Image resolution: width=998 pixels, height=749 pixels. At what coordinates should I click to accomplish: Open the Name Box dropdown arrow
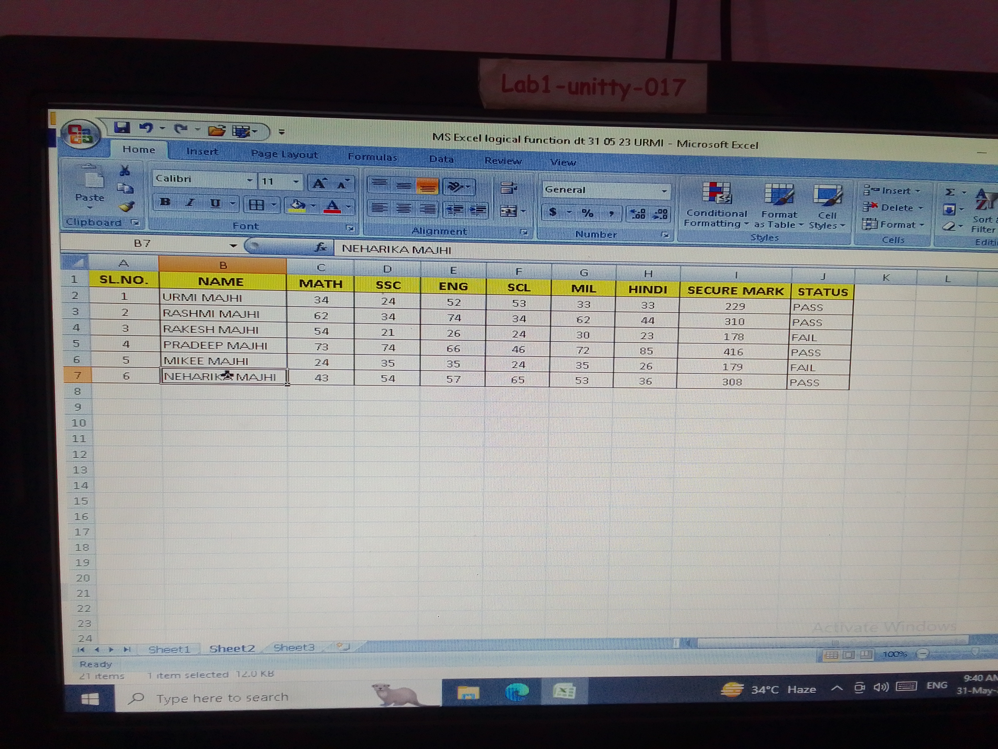233,245
